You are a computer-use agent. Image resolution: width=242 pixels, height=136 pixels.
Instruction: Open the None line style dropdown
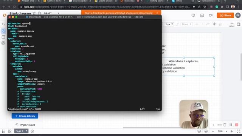click(186, 24)
